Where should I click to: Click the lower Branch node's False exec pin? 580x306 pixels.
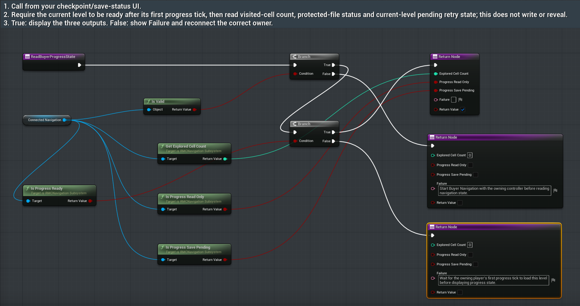click(333, 141)
